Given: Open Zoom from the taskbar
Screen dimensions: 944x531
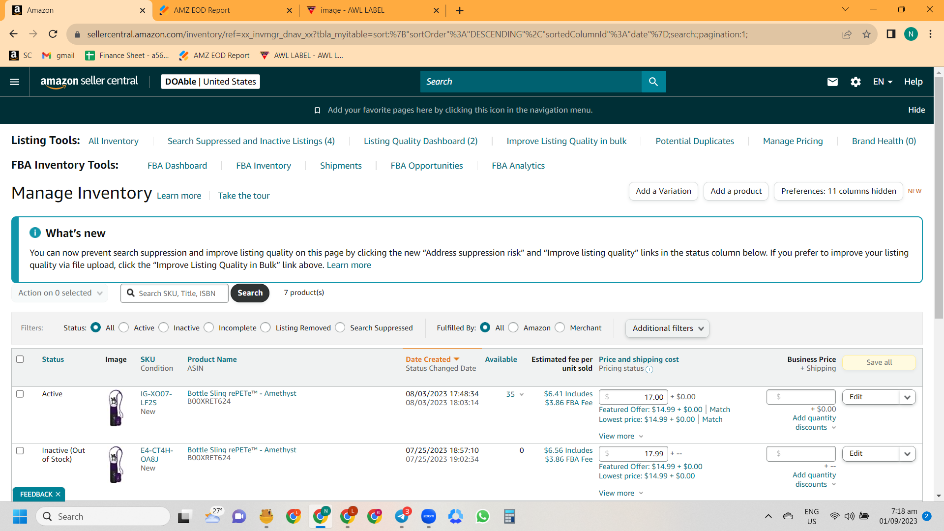Looking at the screenshot, I should pos(429,516).
